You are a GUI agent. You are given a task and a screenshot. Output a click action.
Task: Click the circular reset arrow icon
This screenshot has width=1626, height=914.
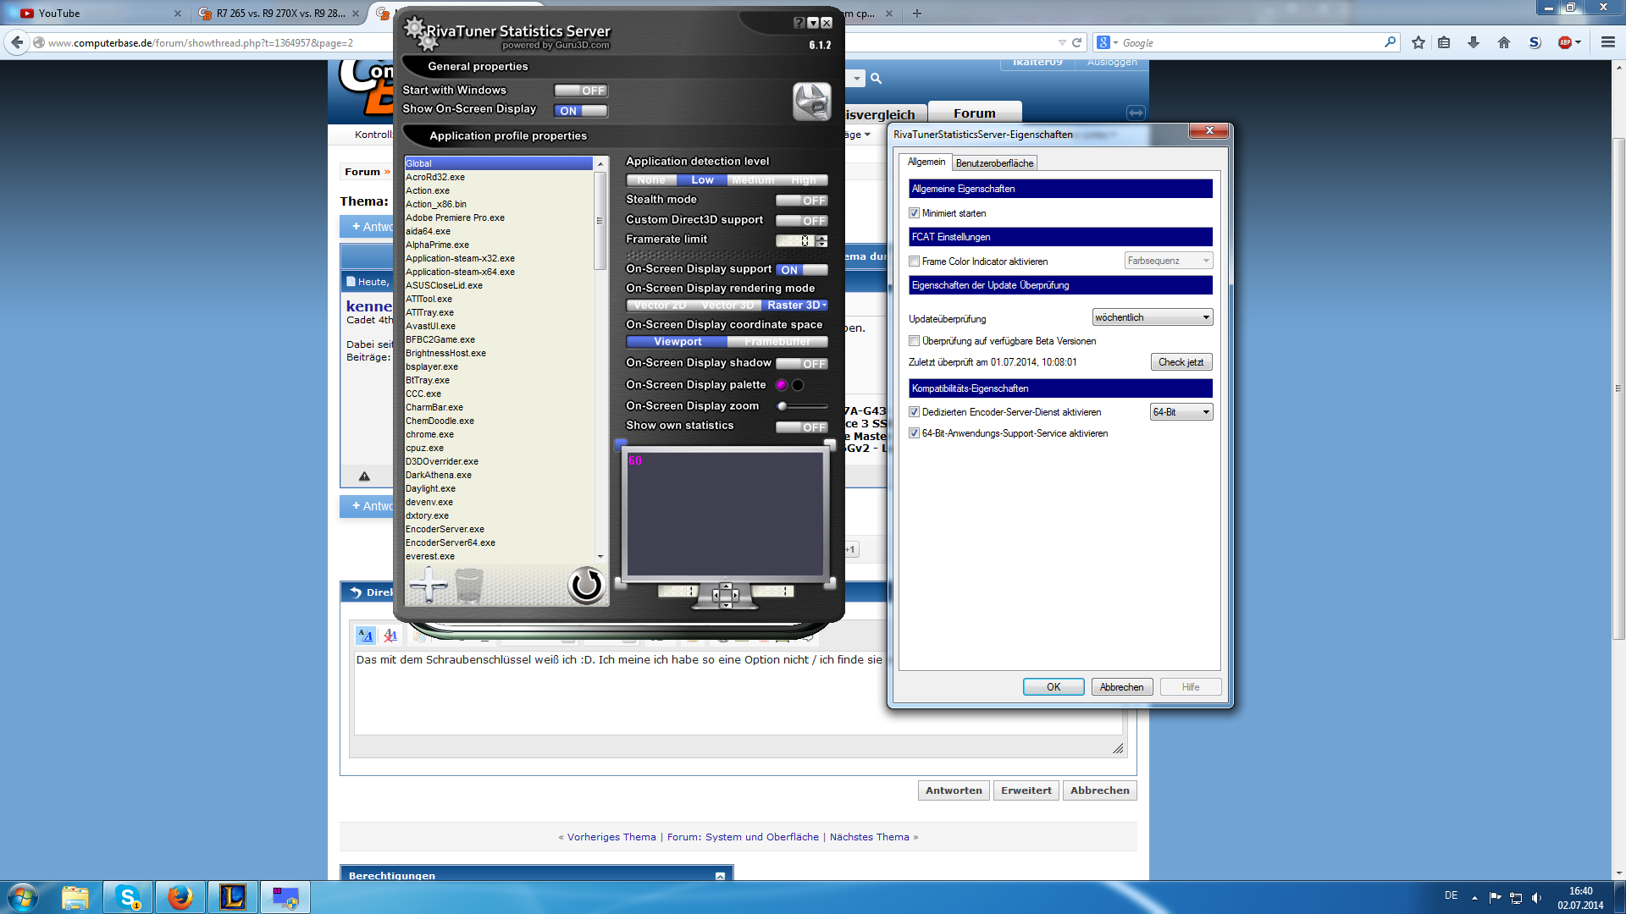586,585
